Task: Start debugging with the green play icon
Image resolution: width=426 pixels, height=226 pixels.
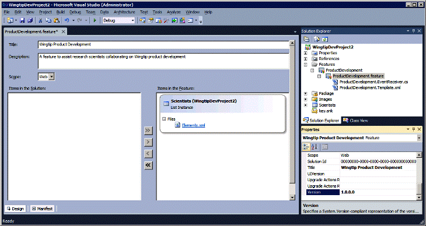Action: pyautogui.click(x=95, y=20)
